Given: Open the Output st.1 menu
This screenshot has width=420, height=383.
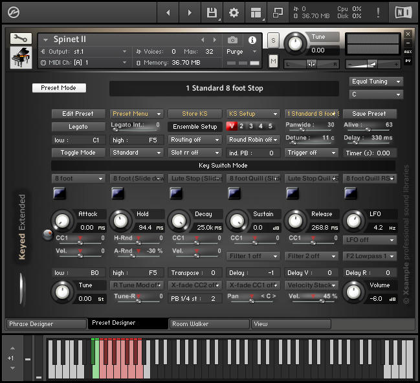Looking at the screenshot, I should point(84,51).
